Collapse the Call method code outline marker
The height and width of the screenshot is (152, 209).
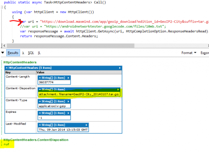[2, 7]
